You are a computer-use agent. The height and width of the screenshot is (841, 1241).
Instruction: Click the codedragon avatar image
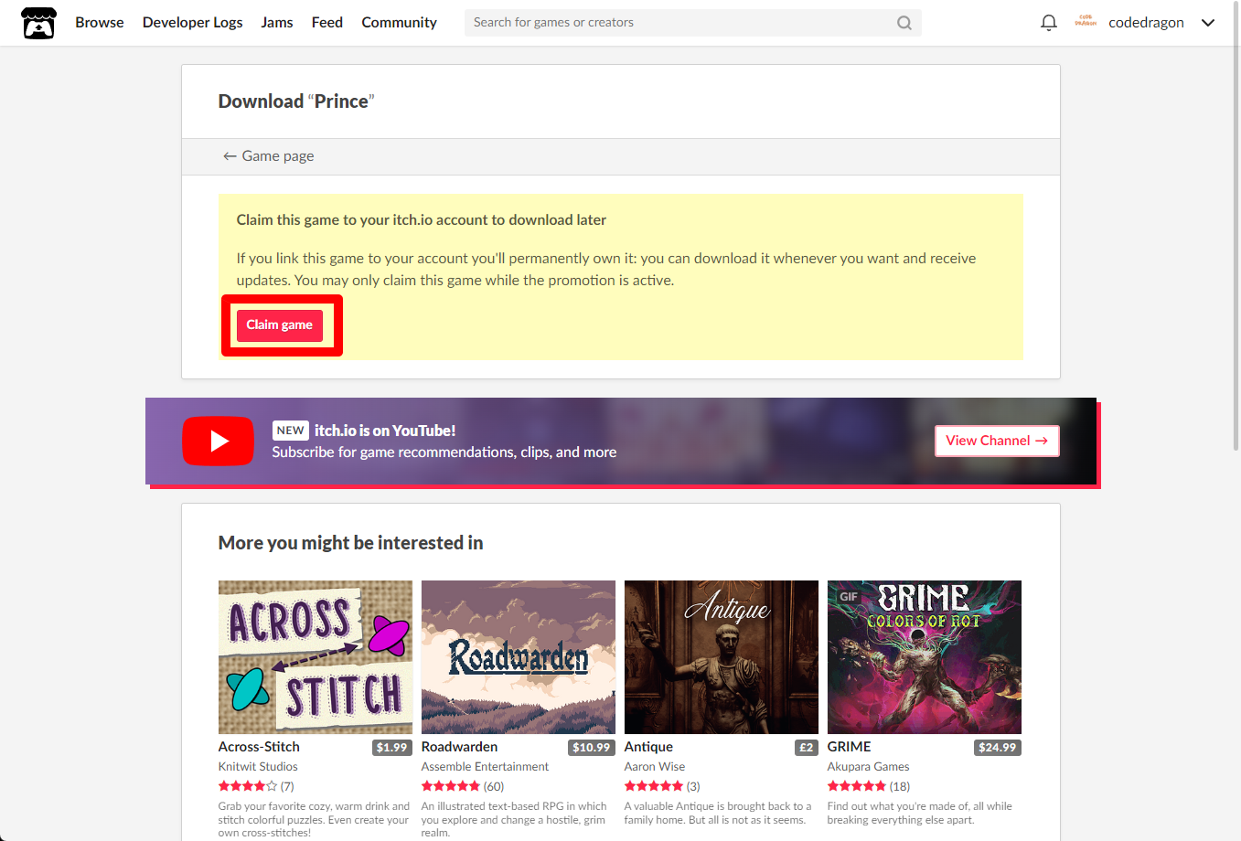pos(1086,22)
